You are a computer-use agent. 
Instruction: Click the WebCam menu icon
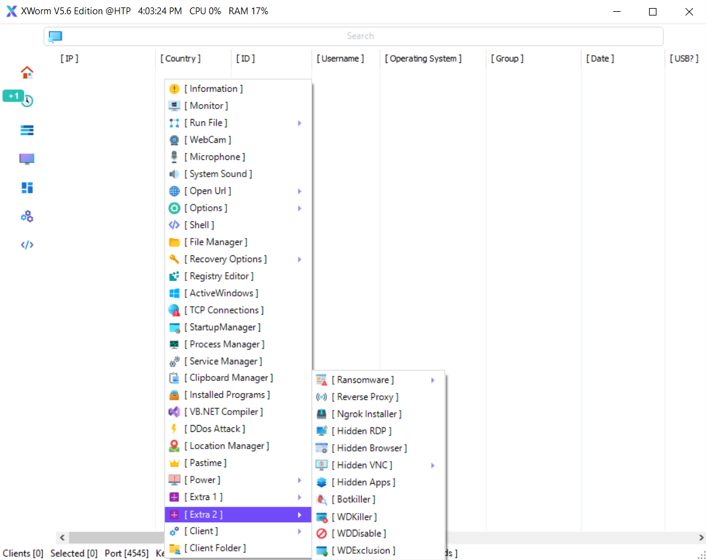tap(174, 140)
